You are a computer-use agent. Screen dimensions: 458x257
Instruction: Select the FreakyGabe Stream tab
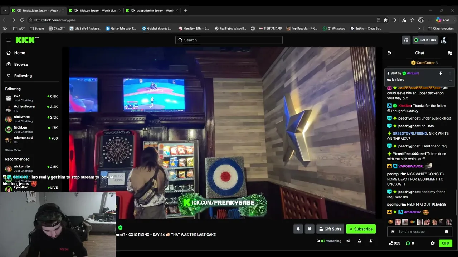[x=37, y=10]
